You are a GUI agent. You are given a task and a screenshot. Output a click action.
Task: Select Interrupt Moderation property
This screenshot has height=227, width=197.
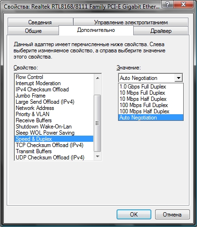click(54, 83)
